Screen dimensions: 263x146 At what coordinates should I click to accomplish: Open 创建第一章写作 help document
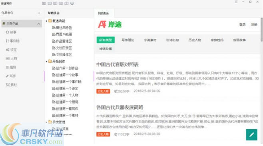coord(65,109)
